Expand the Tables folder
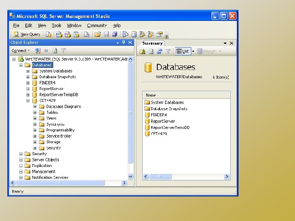295x221 pixels. tap(35, 113)
